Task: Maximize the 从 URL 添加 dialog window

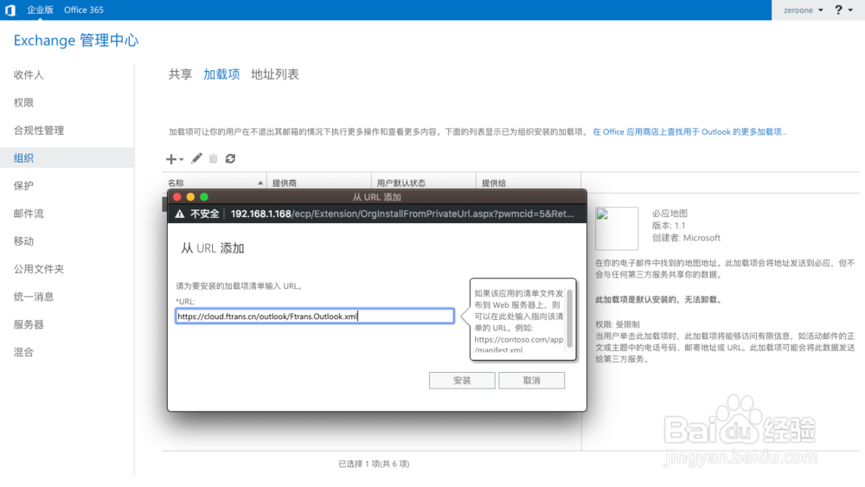Action: coord(204,197)
